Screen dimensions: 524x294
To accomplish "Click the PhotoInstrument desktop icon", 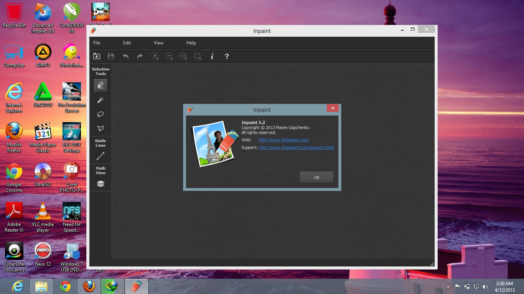I will pyautogui.click(x=72, y=56).
